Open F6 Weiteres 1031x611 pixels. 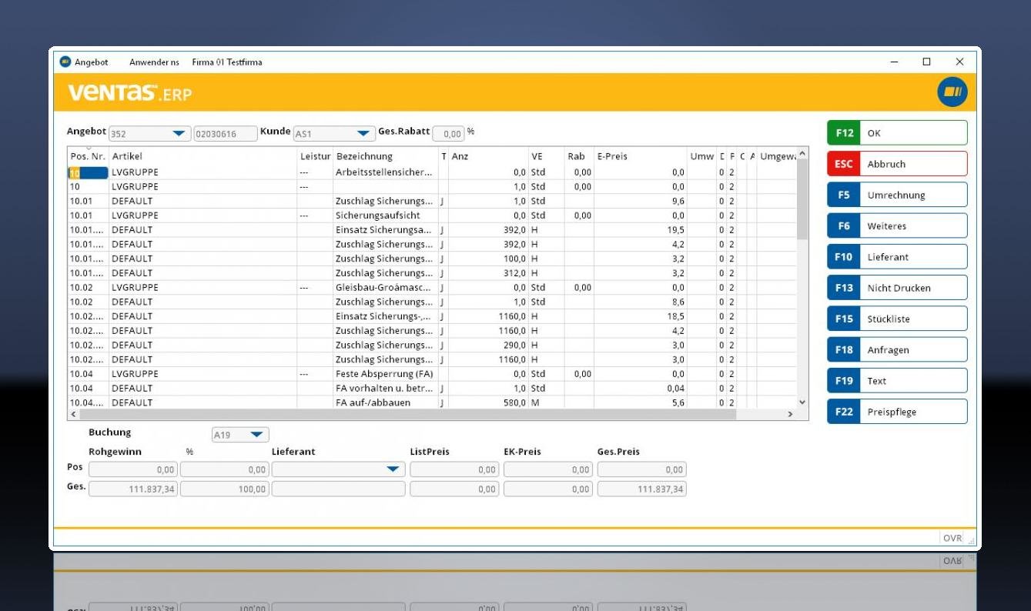[x=897, y=226]
